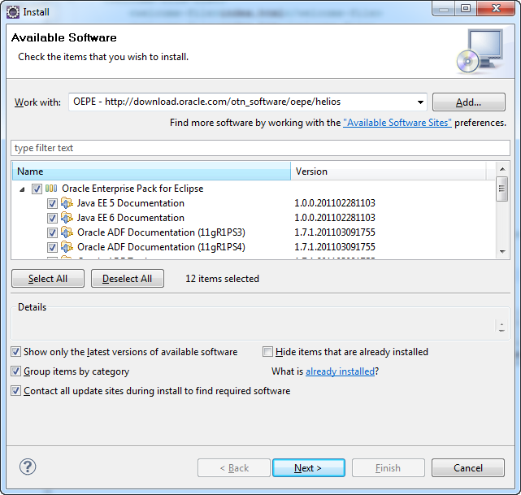Click the Details area down stepper arrow
This screenshot has height=495, width=521.
coord(501,330)
